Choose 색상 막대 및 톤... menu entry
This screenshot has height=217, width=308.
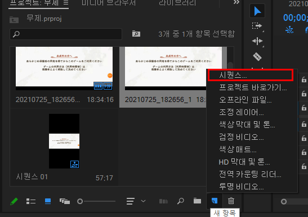pyautogui.click(x=252, y=125)
